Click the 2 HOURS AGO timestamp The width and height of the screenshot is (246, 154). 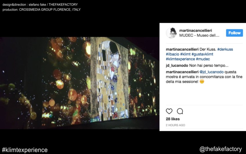[176, 125]
